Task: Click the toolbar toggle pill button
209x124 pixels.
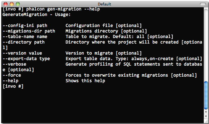Action: tap(203, 4)
